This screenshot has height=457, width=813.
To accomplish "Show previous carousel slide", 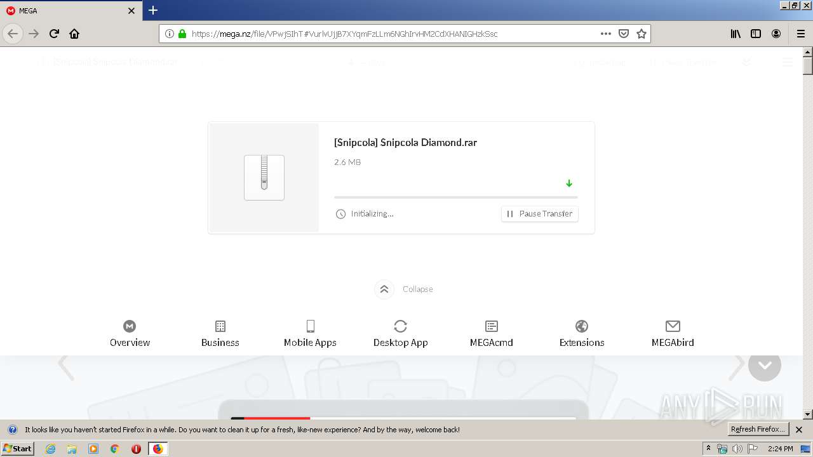I will pos(65,366).
